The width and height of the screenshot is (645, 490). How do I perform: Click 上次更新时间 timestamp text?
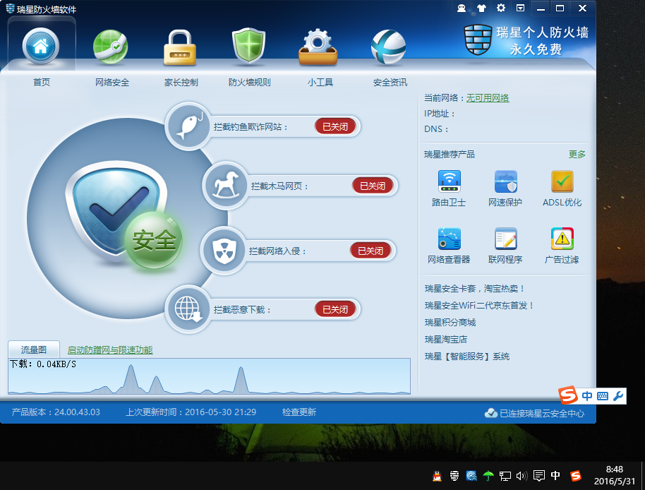191,412
